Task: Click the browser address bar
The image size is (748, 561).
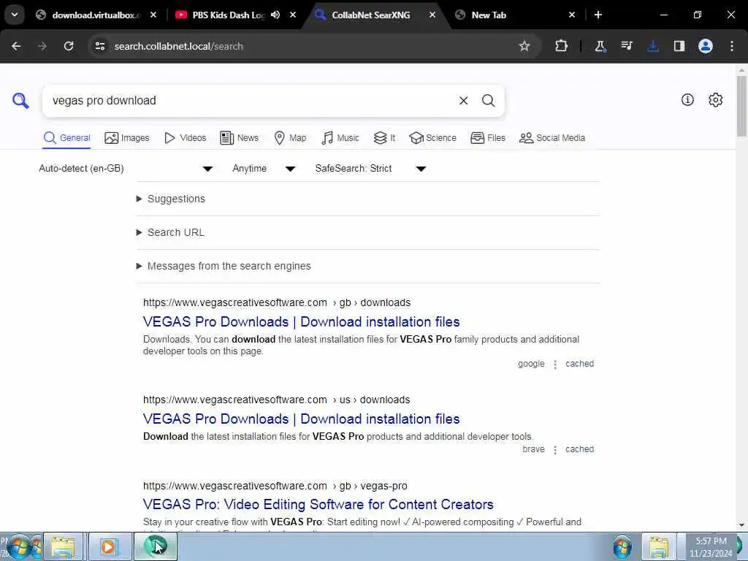Action: [x=305, y=46]
